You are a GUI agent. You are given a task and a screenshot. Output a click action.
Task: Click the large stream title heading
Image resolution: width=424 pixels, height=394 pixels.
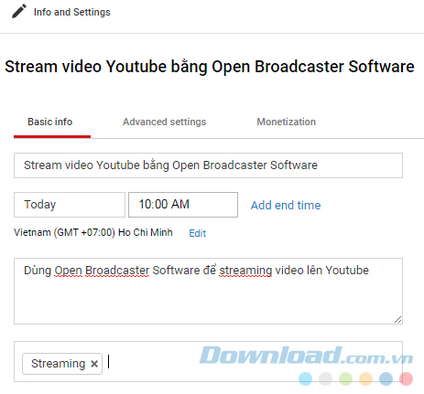[x=210, y=67]
